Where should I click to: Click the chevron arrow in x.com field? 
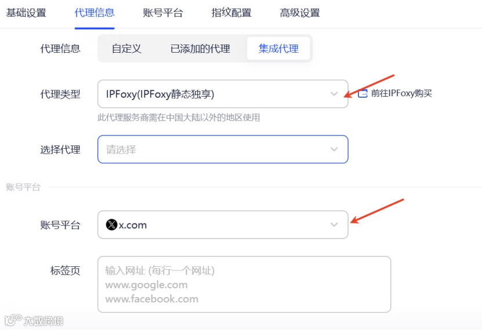click(334, 225)
